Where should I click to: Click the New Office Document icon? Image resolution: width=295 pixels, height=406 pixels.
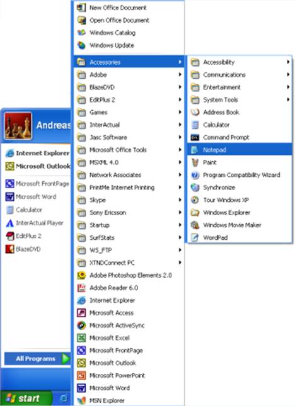(x=81, y=8)
